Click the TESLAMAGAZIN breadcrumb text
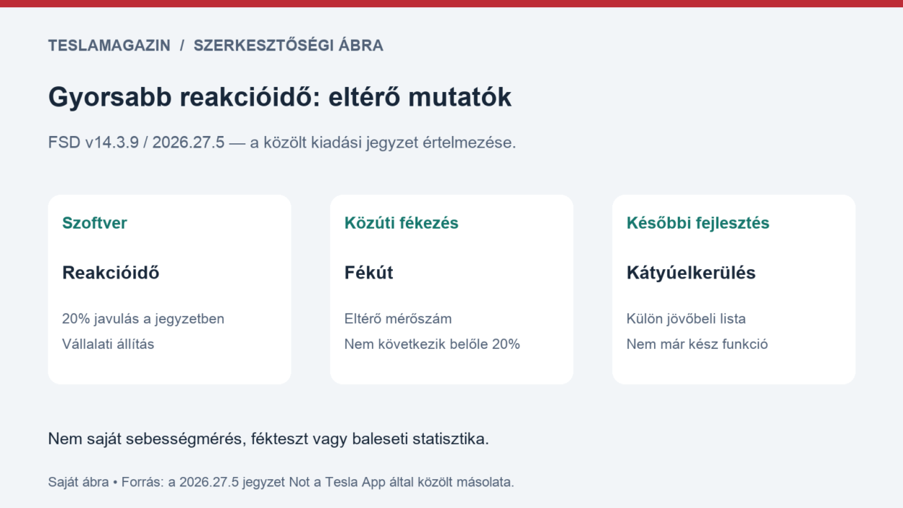 coord(109,46)
